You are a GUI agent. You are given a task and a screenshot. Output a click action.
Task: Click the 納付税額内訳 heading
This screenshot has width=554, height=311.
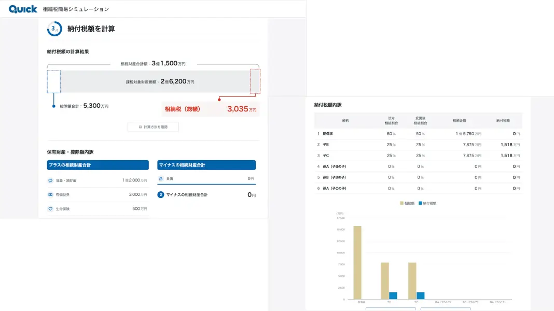point(328,105)
